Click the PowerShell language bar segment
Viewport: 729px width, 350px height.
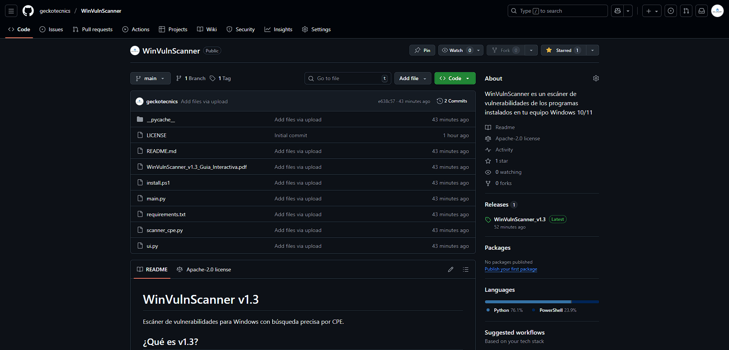click(586, 302)
